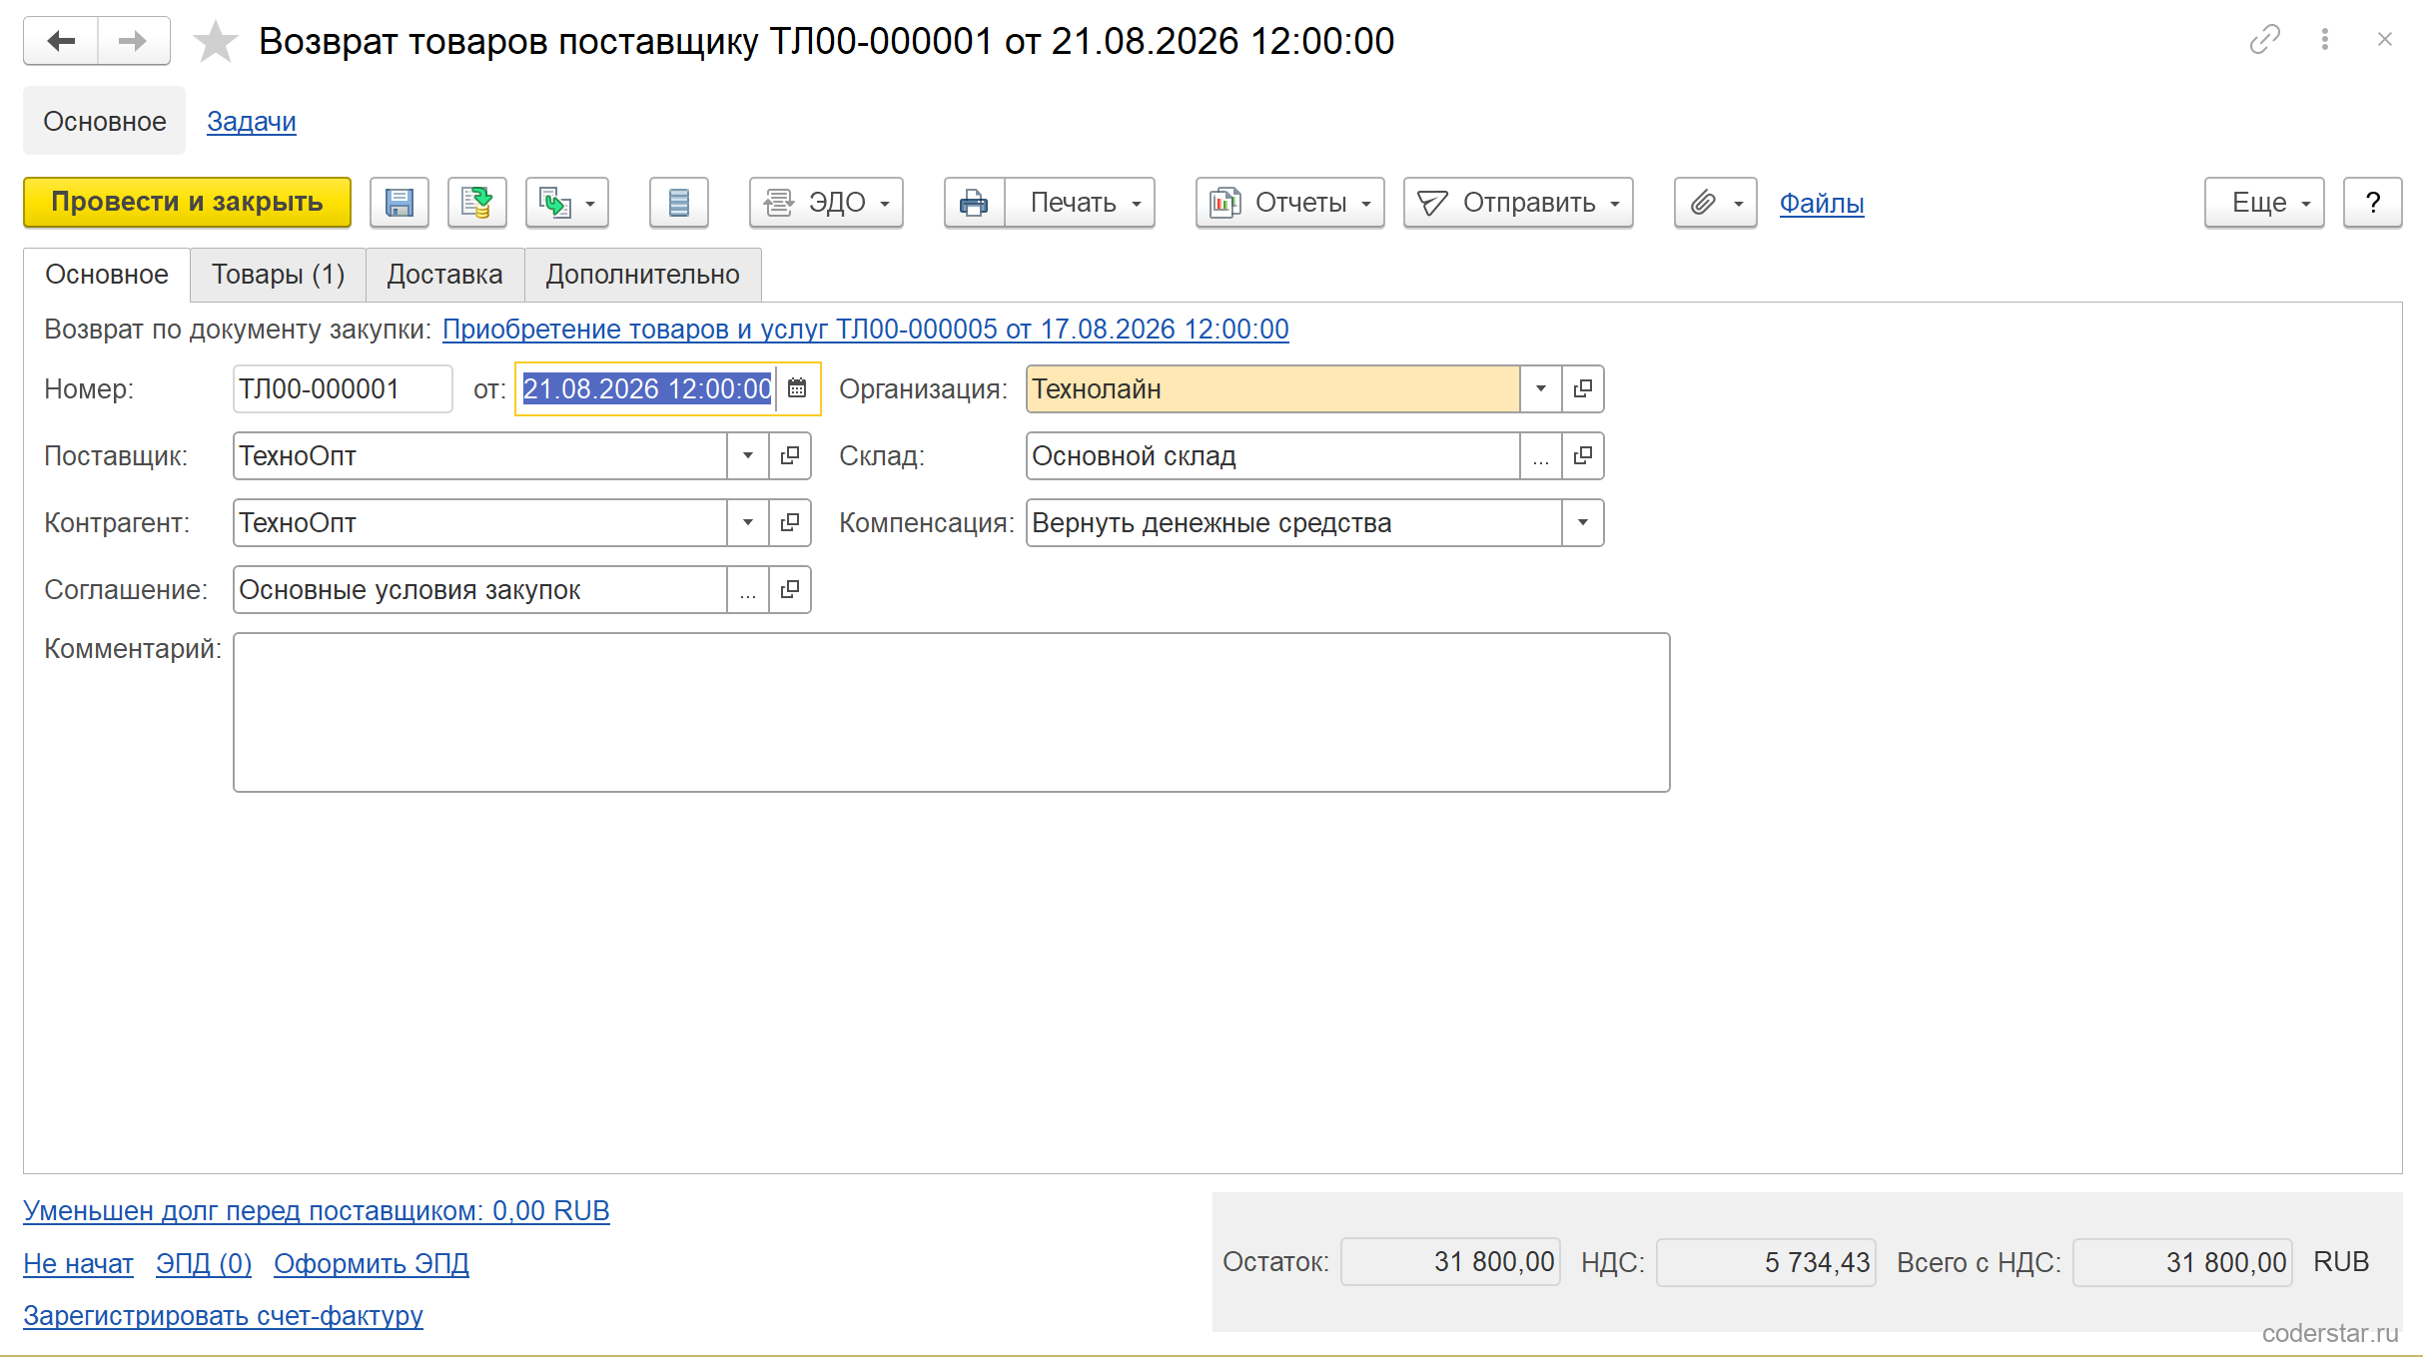The image size is (2423, 1357).
Task: Open the Соглашение record card
Action: click(790, 589)
